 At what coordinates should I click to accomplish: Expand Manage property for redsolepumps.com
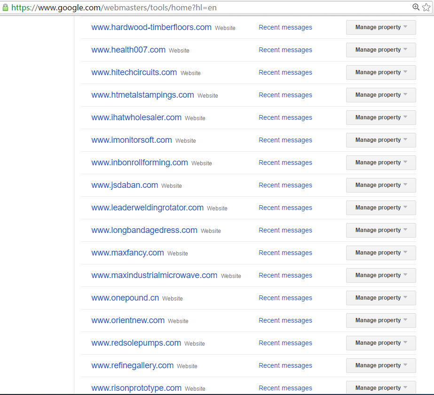click(x=381, y=343)
